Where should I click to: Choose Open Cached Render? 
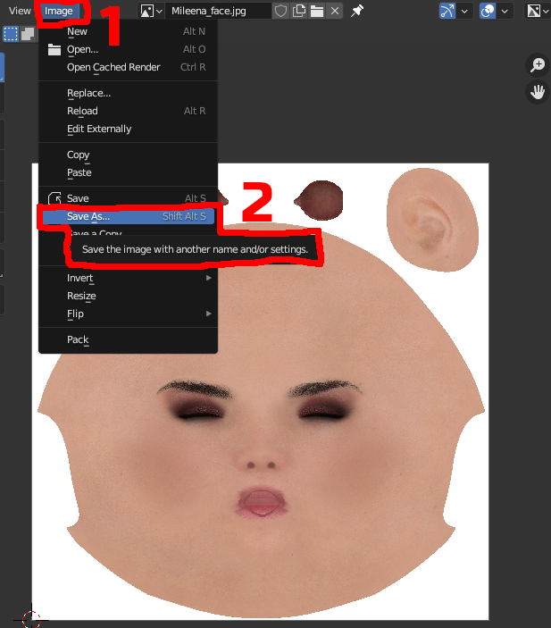128,67
